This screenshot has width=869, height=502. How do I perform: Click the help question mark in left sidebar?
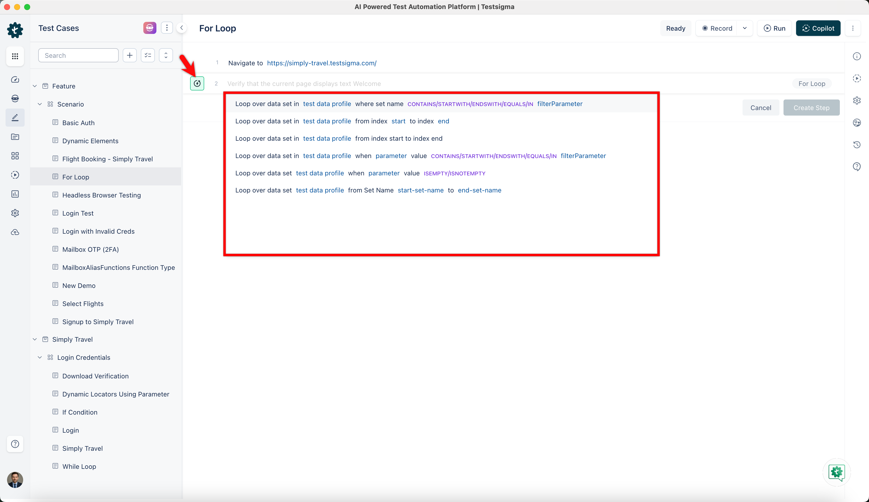point(15,444)
